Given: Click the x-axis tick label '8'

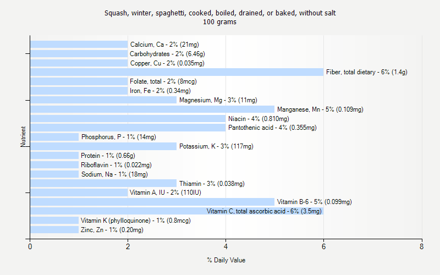Looking at the screenshot, I should point(421,246).
